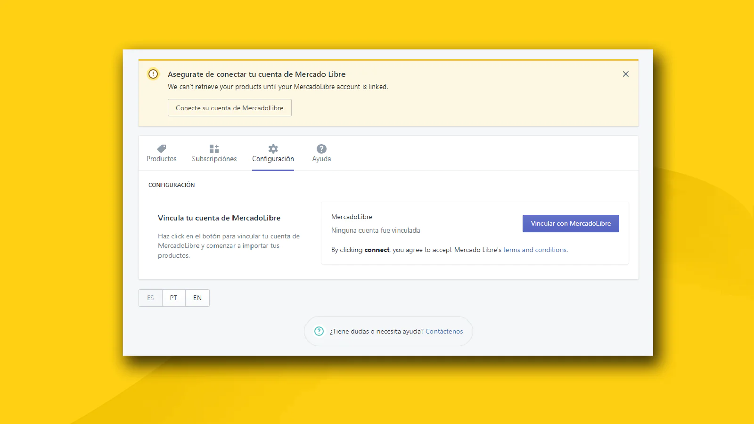Go to the Ayuda tab
This screenshot has width=754, height=424.
click(x=321, y=154)
